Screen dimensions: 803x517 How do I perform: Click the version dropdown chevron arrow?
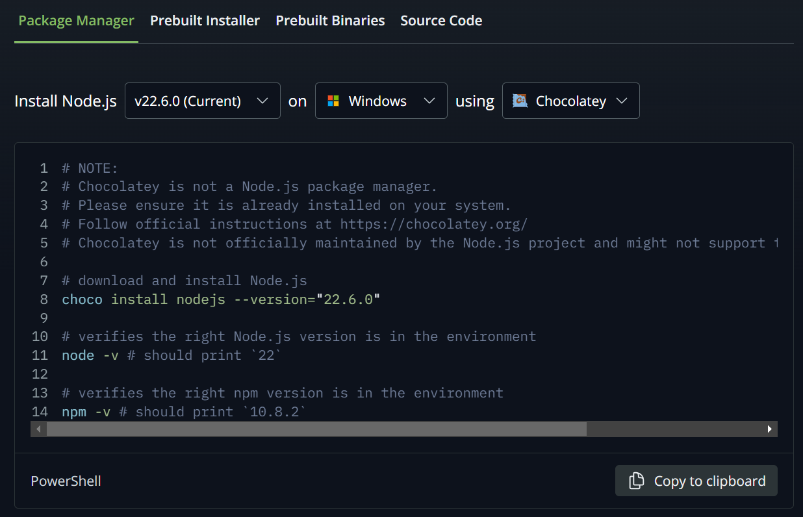pyautogui.click(x=262, y=101)
